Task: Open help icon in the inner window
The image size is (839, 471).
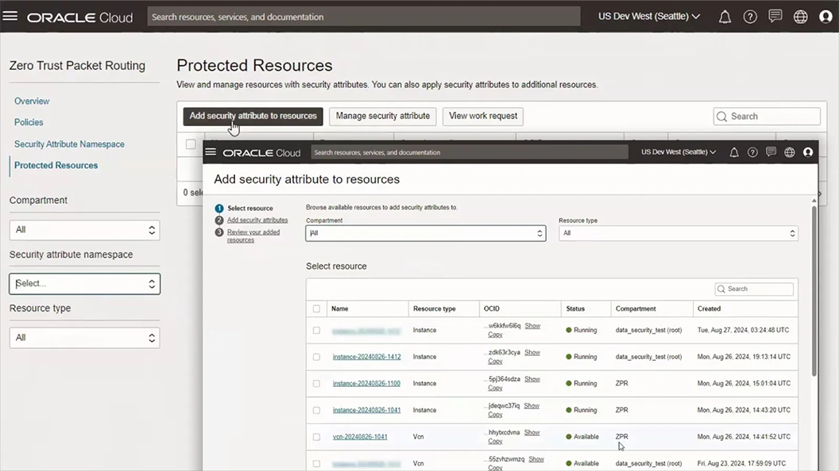Action: pyautogui.click(x=752, y=152)
